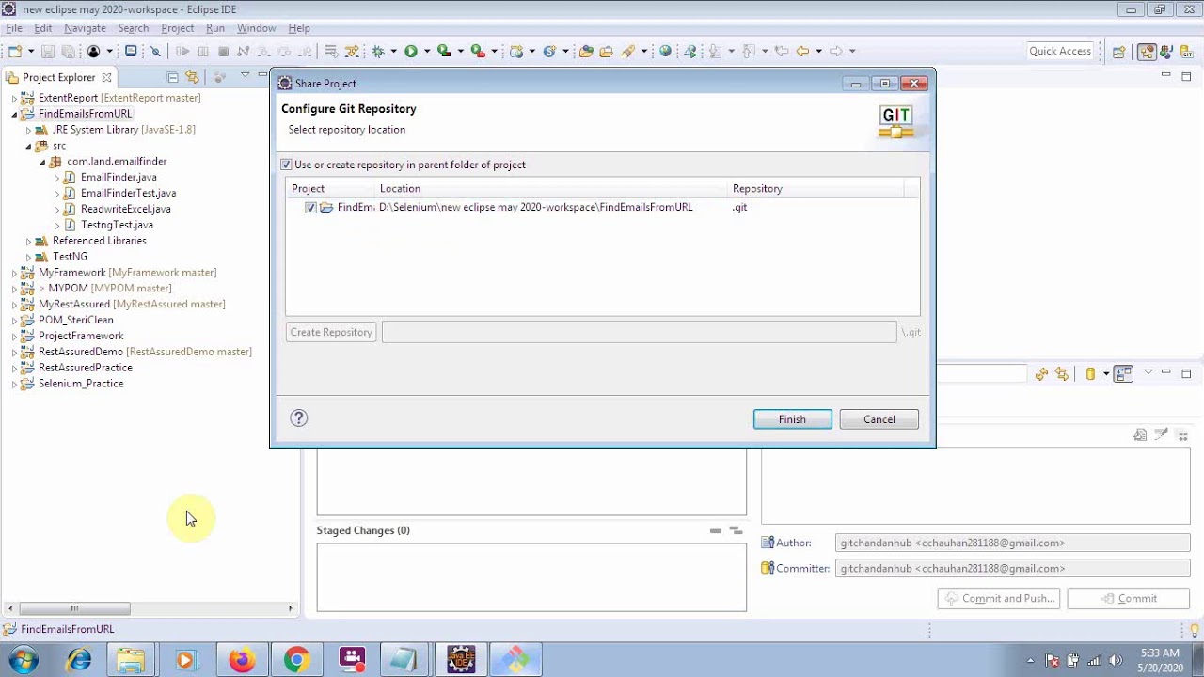Viewport: 1204px width, 677px height.
Task: Click the Project Explorer horizontal scrollbar
Action: (x=150, y=608)
